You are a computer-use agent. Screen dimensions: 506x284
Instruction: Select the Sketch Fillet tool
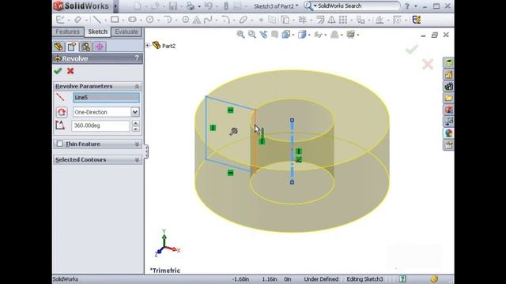(x=225, y=20)
